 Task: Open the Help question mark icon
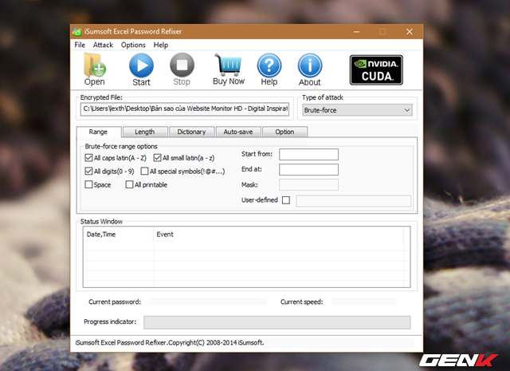pos(269,69)
